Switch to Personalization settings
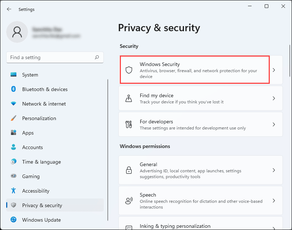Image resolution: width=292 pixels, height=230 pixels. pos(55,118)
